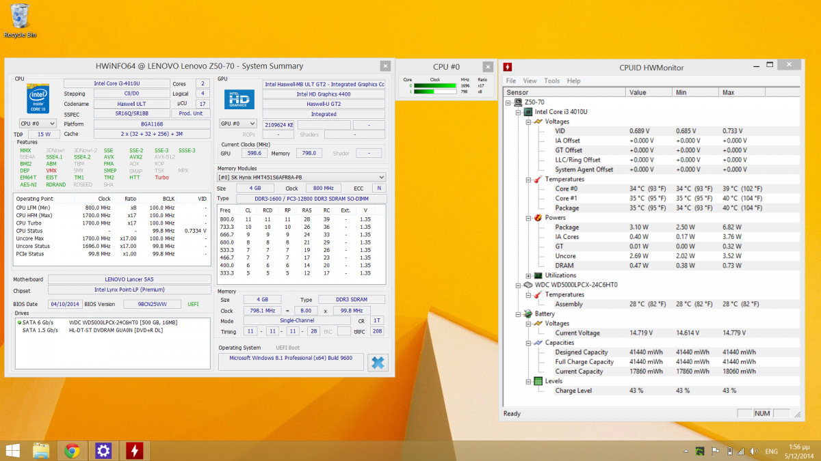Collapse Temperatures under Intel Core i3 4010U
Viewport: 821px width, 461px height.
coord(527,179)
